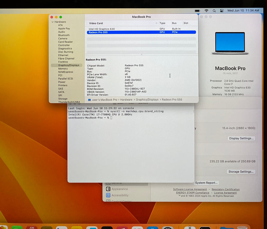Select SATA in the Hardware list
Screen dimensions: 267x229
pos(61,92)
